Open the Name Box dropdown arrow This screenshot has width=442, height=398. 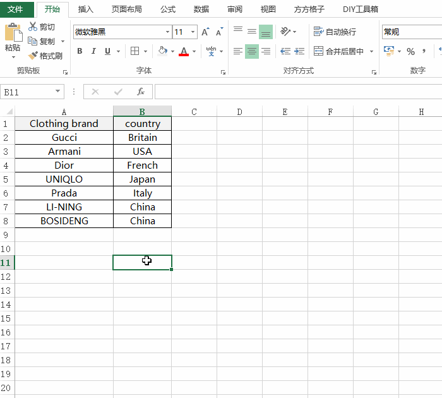tap(57, 92)
